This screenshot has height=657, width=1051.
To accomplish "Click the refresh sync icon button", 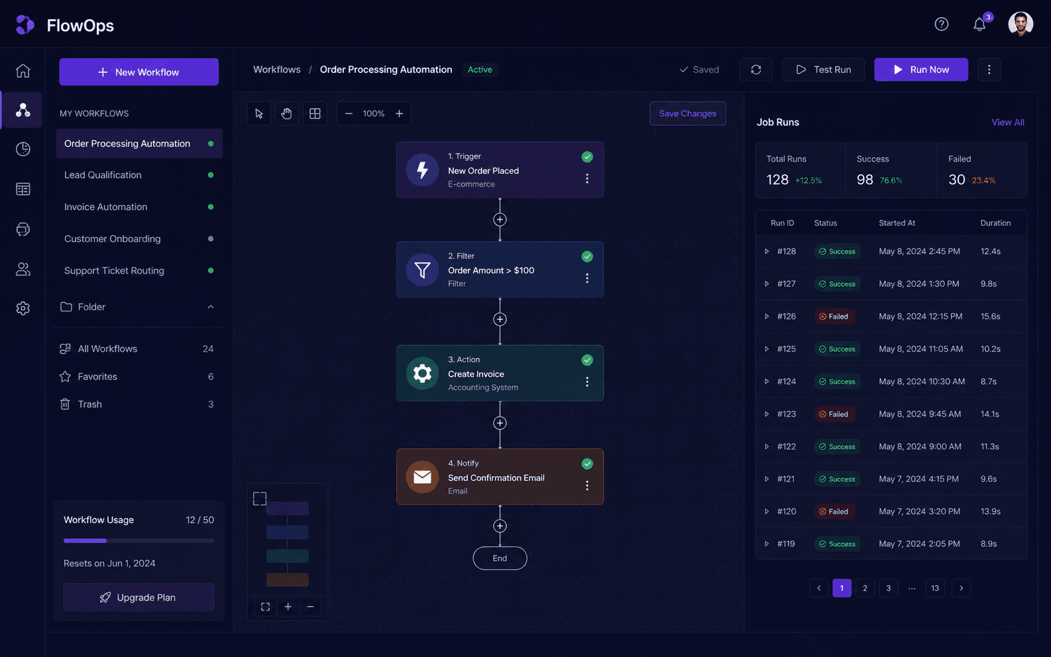I will pos(756,70).
